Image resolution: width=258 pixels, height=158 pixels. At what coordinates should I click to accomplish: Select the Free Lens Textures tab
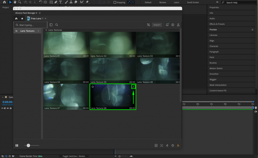tap(37, 18)
